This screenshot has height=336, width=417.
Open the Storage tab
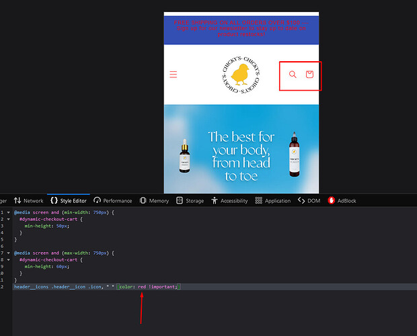click(190, 201)
